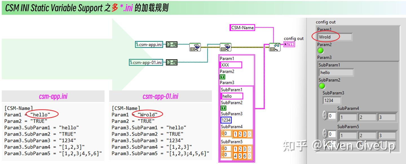The width and height of the screenshot is (406, 164).
Task: Click the SubParam1 hello string constant
Action: pos(232,96)
